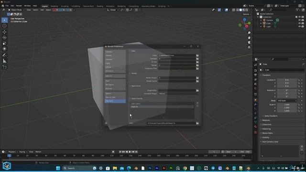
Task: Open Animation Player dropdown in Preferences
Action: 178,94
